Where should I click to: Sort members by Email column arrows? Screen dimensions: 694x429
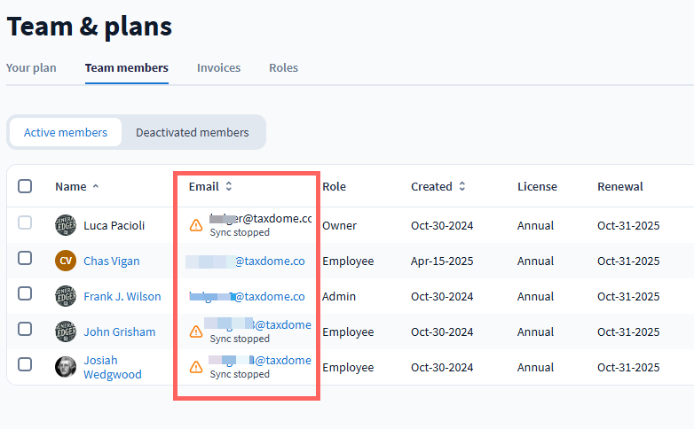pos(228,187)
